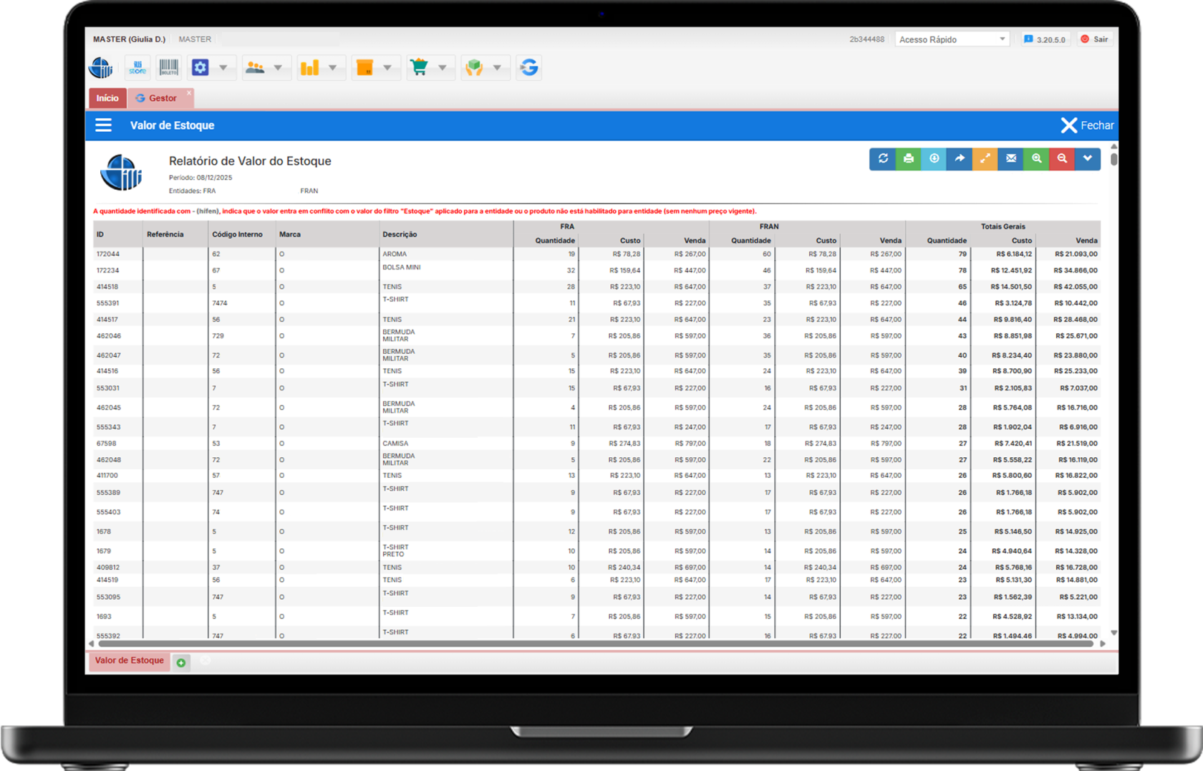Switch to the Início tab
1203x771 pixels.
click(x=107, y=98)
